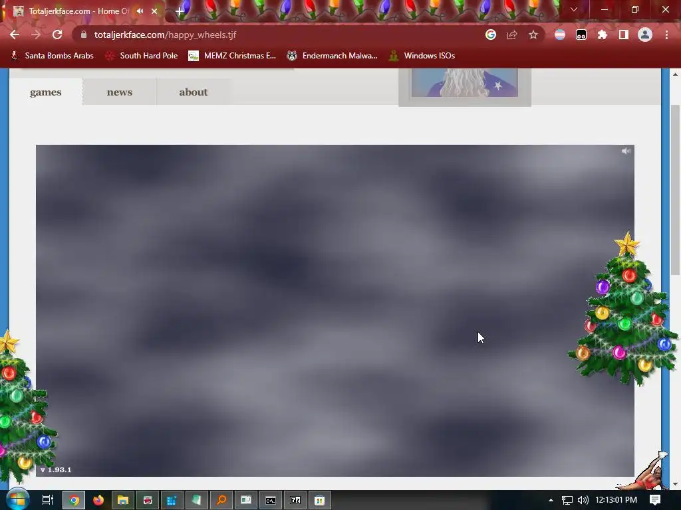The width and height of the screenshot is (681, 510).
Task: Click the forward navigation arrow
Action: (x=36, y=35)
